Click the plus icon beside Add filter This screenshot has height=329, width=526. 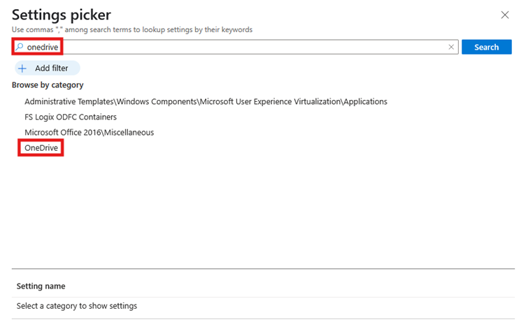pos(22,68)
